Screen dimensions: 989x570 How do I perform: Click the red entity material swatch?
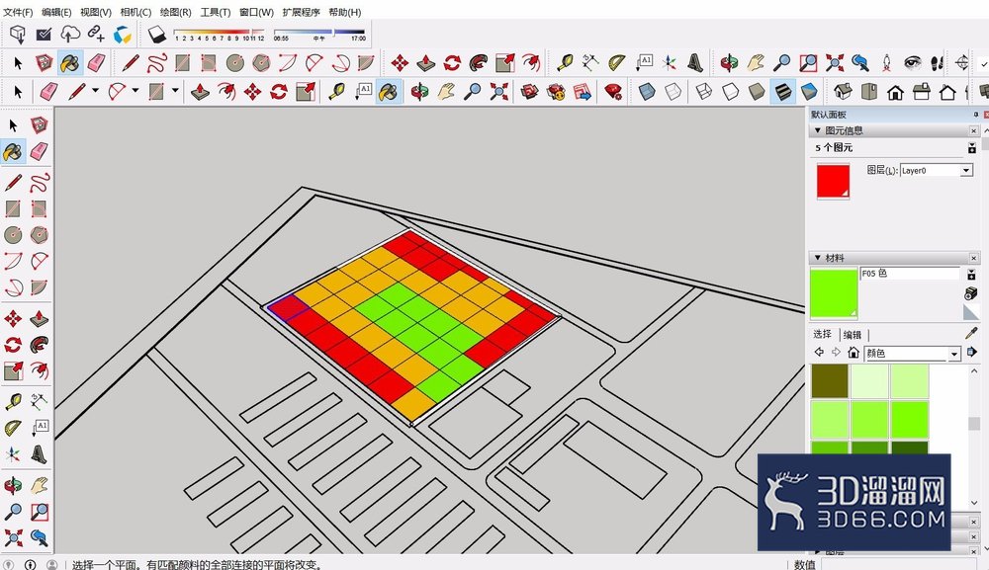833,181
